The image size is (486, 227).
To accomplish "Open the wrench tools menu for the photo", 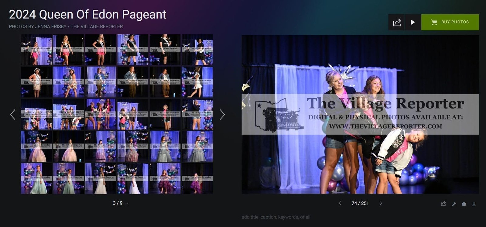I will [x=454, y=204].
